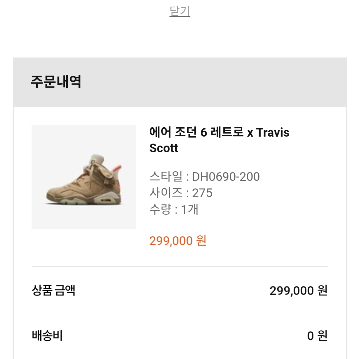359x359 pixels.
Task: Click the 에어 조던 6 레트로 x Travis Scott title
Action: [x=219, y=140]
